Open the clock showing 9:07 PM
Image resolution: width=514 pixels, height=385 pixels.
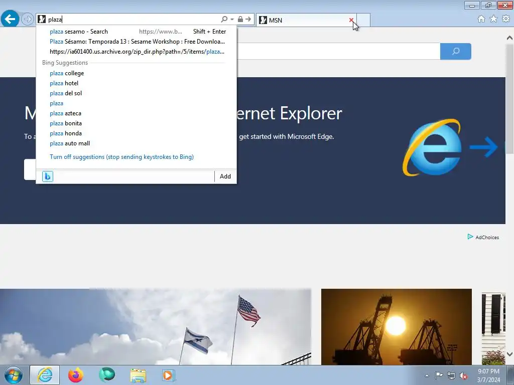488,375
